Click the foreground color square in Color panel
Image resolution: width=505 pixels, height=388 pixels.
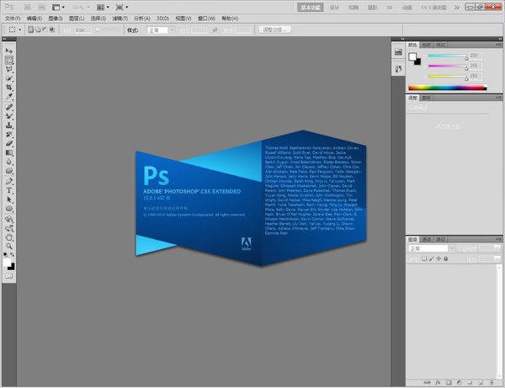pyautogui.click(x=413, y=57)
